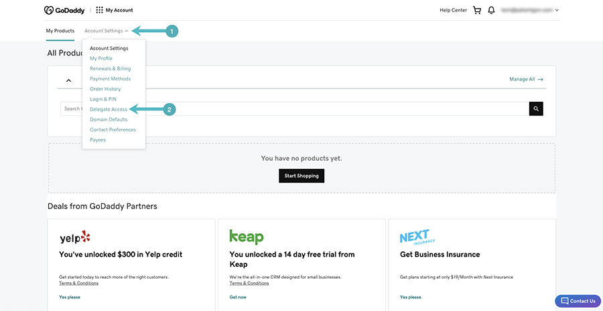The width and height of the screenshot is (603, 311).
Task: Click the Next Insurance logo
Action: point(415,237)
